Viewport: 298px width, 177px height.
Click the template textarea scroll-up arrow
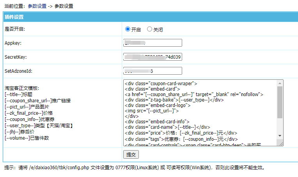(x=280, y=83)
